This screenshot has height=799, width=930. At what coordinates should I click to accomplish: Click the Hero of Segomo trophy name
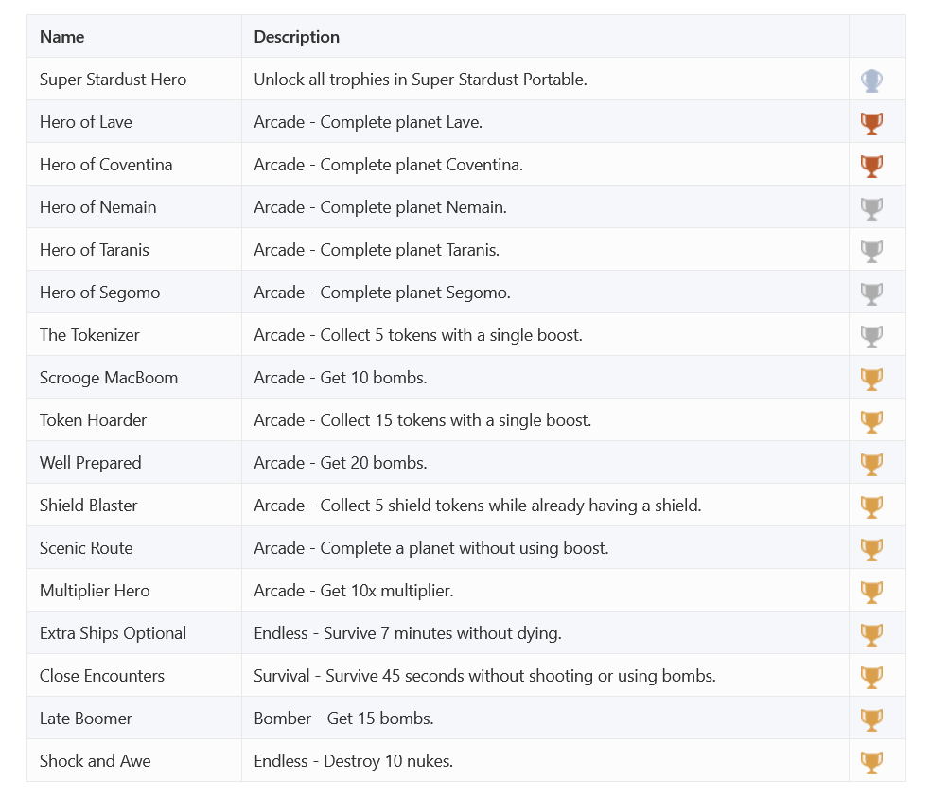pyautogui.click(x=99, y=293)
